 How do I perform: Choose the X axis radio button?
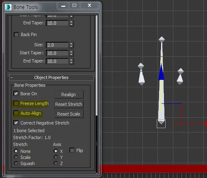coord(55,151)
